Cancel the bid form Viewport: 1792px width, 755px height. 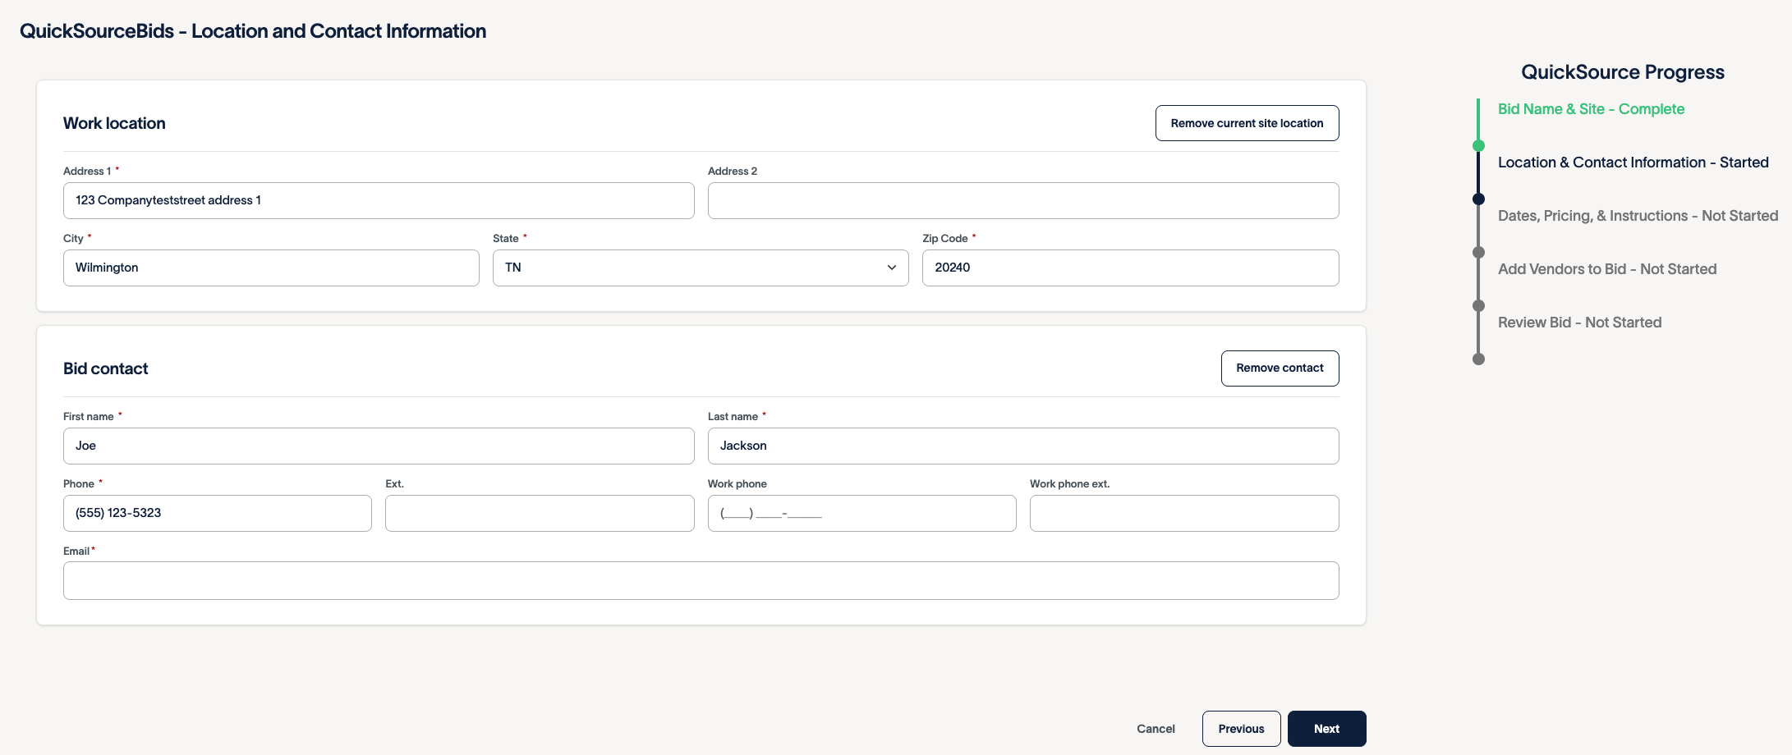1156,729
